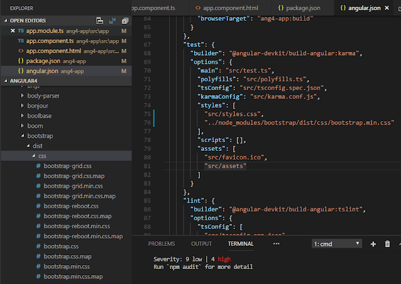Collapse the dist folder
401x284 pixels.
28,146
